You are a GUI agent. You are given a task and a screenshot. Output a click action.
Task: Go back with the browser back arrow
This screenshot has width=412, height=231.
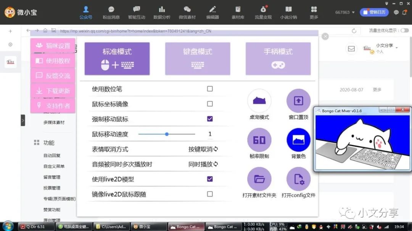click(28, 31)
